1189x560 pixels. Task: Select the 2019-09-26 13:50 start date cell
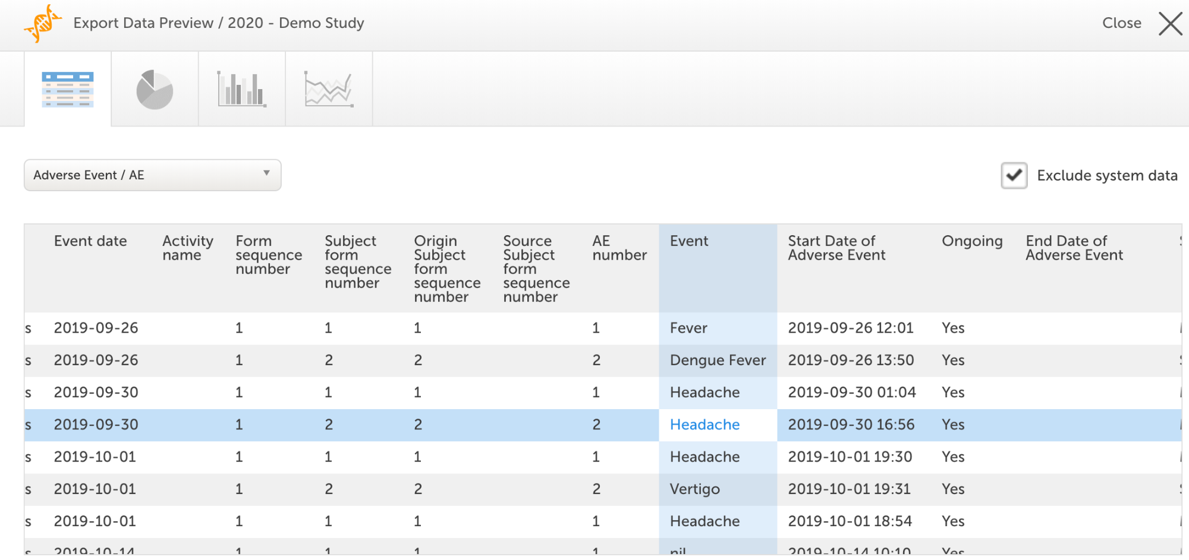[x=851, y=360]
